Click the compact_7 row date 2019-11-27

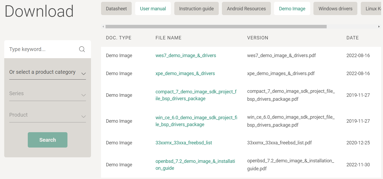[358, 95]
